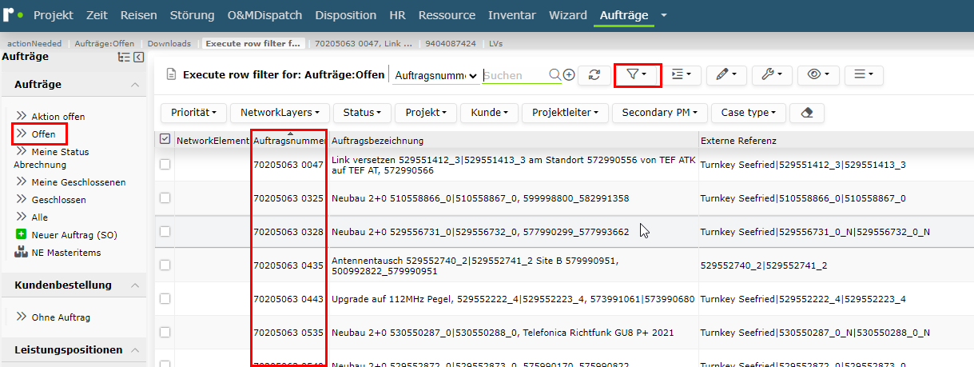
Task: Open the Auftragsnummer search field selector
Action: click(436, 75)
